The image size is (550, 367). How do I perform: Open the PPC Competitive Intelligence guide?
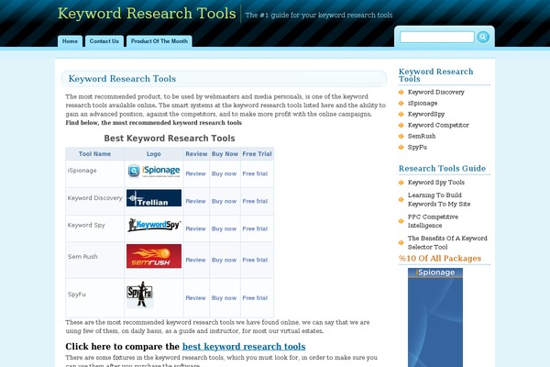tap(433, 221)
